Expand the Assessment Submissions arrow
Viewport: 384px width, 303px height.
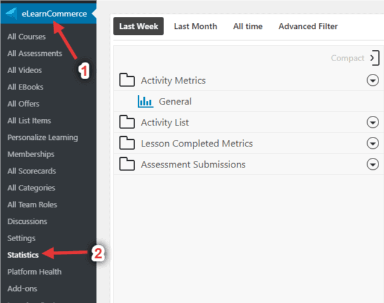[373, 164]
